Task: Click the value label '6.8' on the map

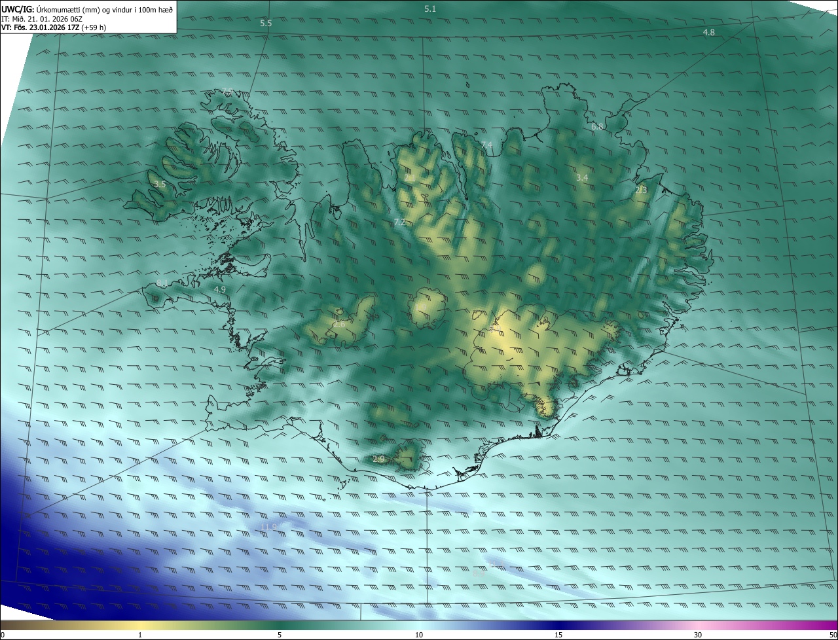Action: click(597, 126)
